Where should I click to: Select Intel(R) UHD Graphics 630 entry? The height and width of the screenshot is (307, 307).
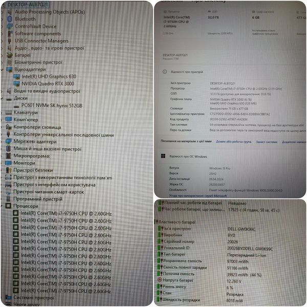point(49,77)
